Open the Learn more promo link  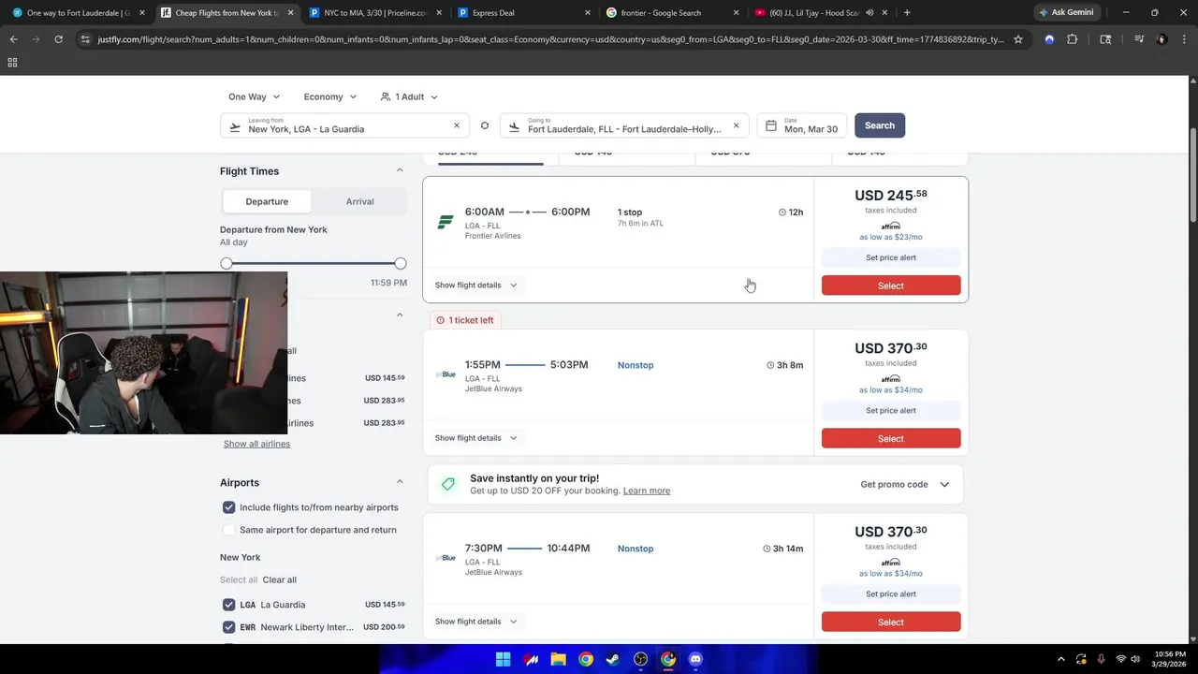click(x=647, y=491)
